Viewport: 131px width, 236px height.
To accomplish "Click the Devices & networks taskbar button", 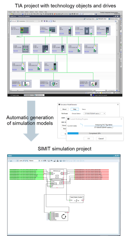I will click(39, 95).
